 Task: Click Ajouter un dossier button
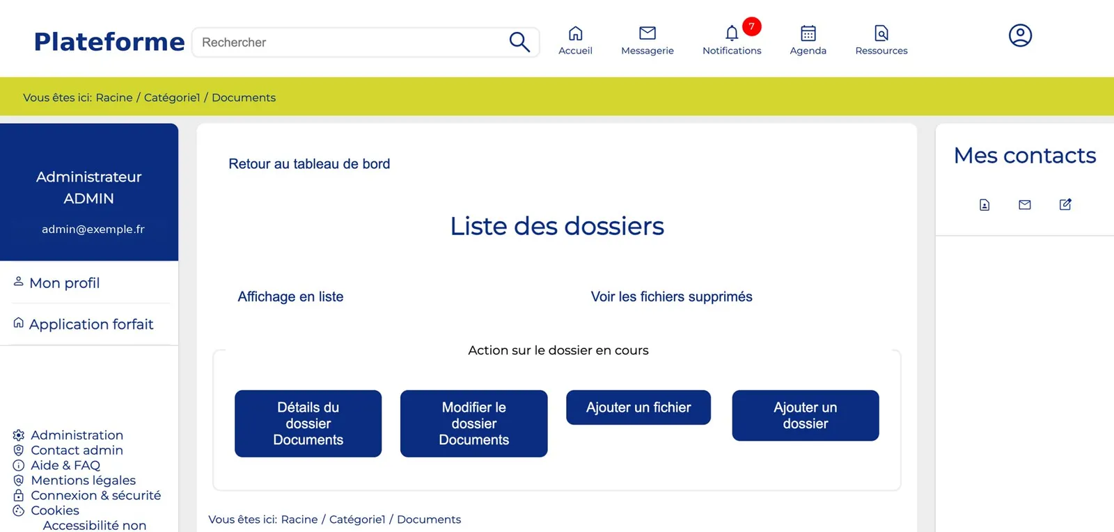click(x=806, y=415)
